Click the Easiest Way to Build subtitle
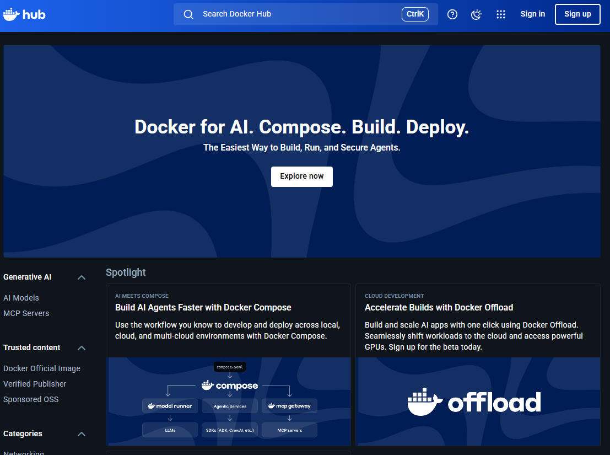 (x=301, y=147)
